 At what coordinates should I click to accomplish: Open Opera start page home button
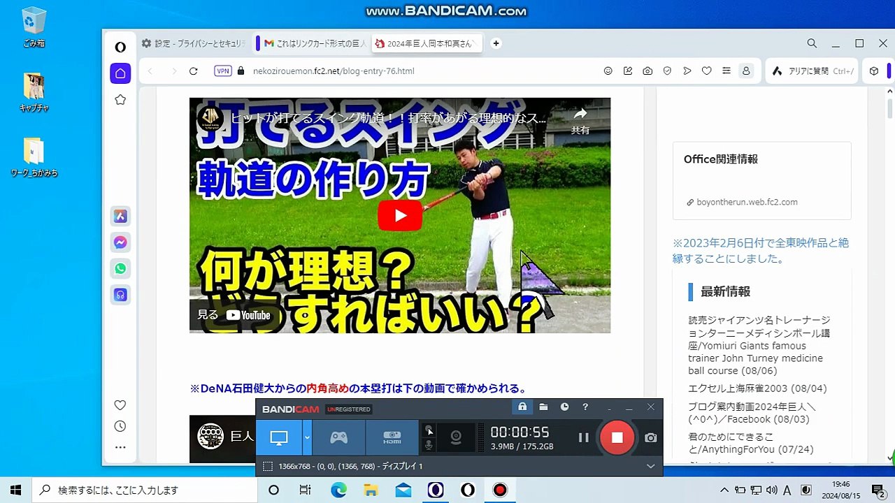[120, 73]
